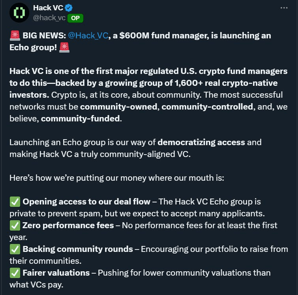The width and height of the screenshot is (298, 295).
Task: Click checkmark beside Backing community rounds
Action: coord(15,249)
